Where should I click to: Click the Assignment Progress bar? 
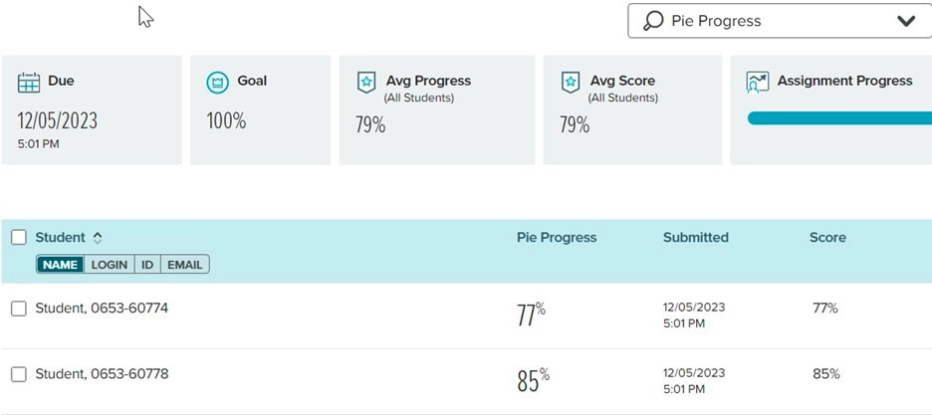[x=839, y=118]
